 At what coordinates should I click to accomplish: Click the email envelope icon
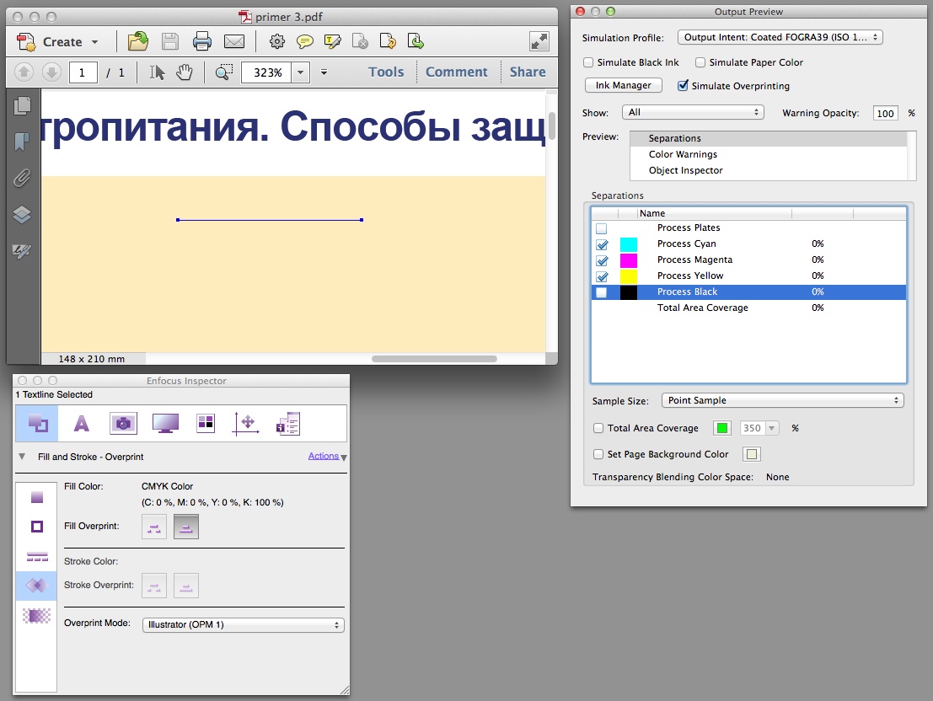point(233,41)
